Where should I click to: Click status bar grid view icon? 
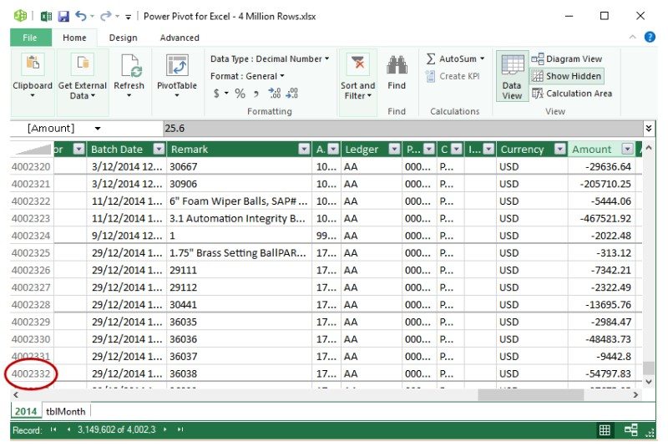pos(604,430)
